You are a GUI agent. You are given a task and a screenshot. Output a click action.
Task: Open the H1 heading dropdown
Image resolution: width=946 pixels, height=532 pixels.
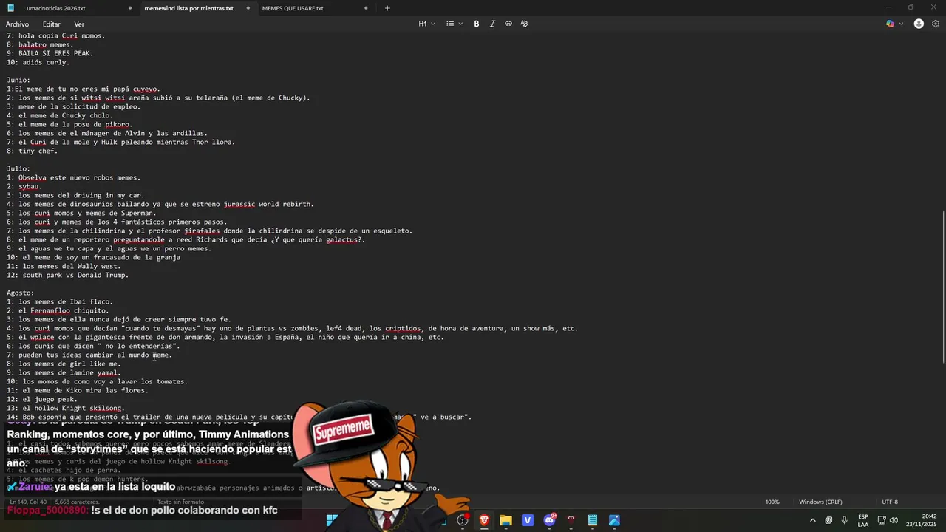tap(426, 24)
